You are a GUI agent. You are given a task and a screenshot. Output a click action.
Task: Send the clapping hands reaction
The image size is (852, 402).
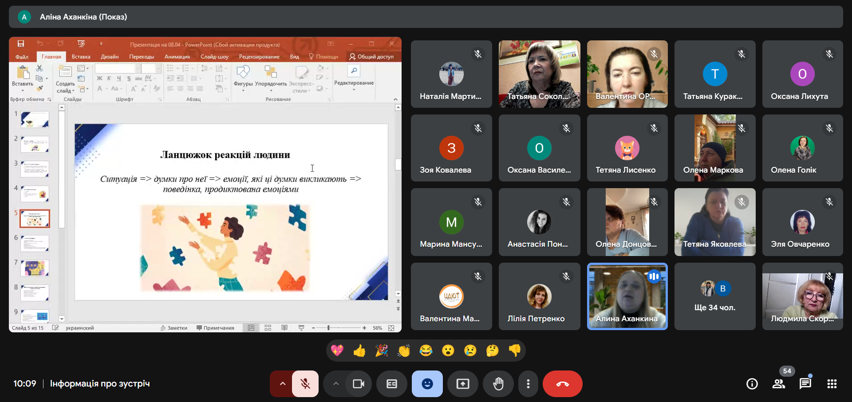pos(403,351)
